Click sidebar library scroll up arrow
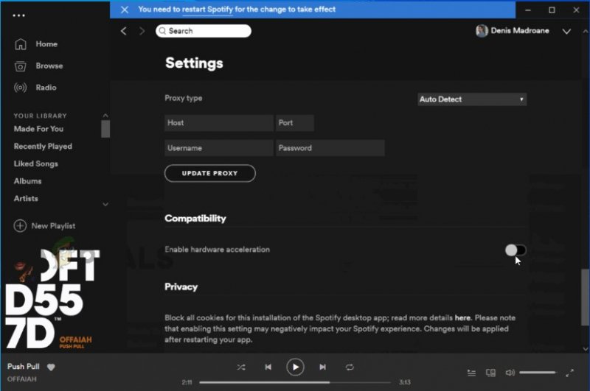 [105, 116]
